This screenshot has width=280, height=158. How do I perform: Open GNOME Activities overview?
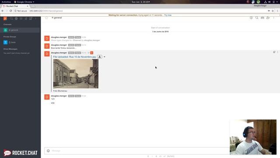click(6, 2)
